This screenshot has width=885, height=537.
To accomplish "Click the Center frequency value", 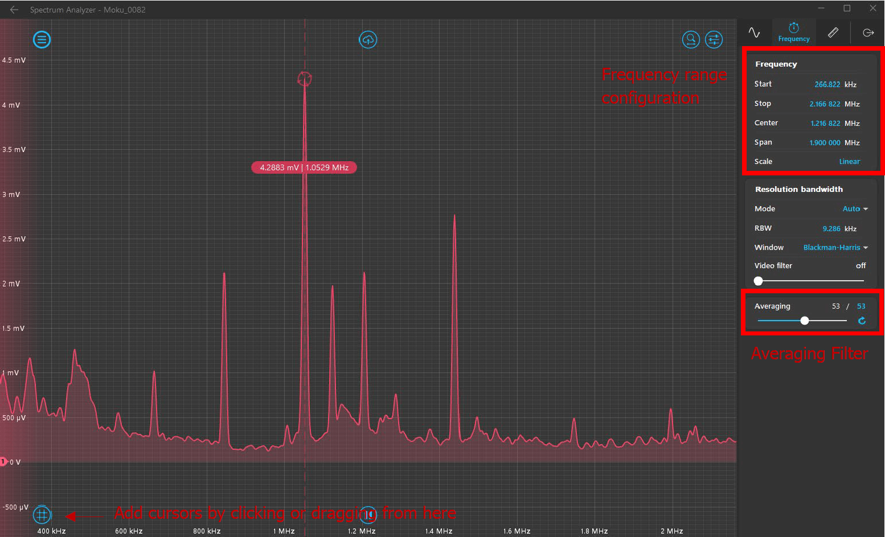I will click(x=825, y=124).
